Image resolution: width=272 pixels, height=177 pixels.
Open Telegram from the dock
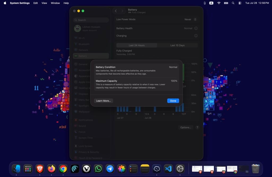[110, 169]
